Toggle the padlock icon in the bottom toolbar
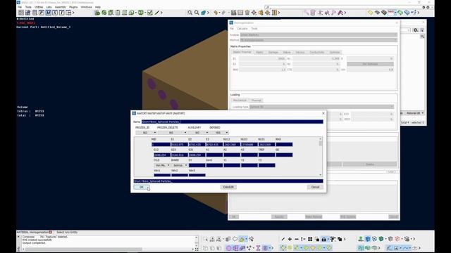This screenshot has height=253, width=451. (x=324, y=239)
